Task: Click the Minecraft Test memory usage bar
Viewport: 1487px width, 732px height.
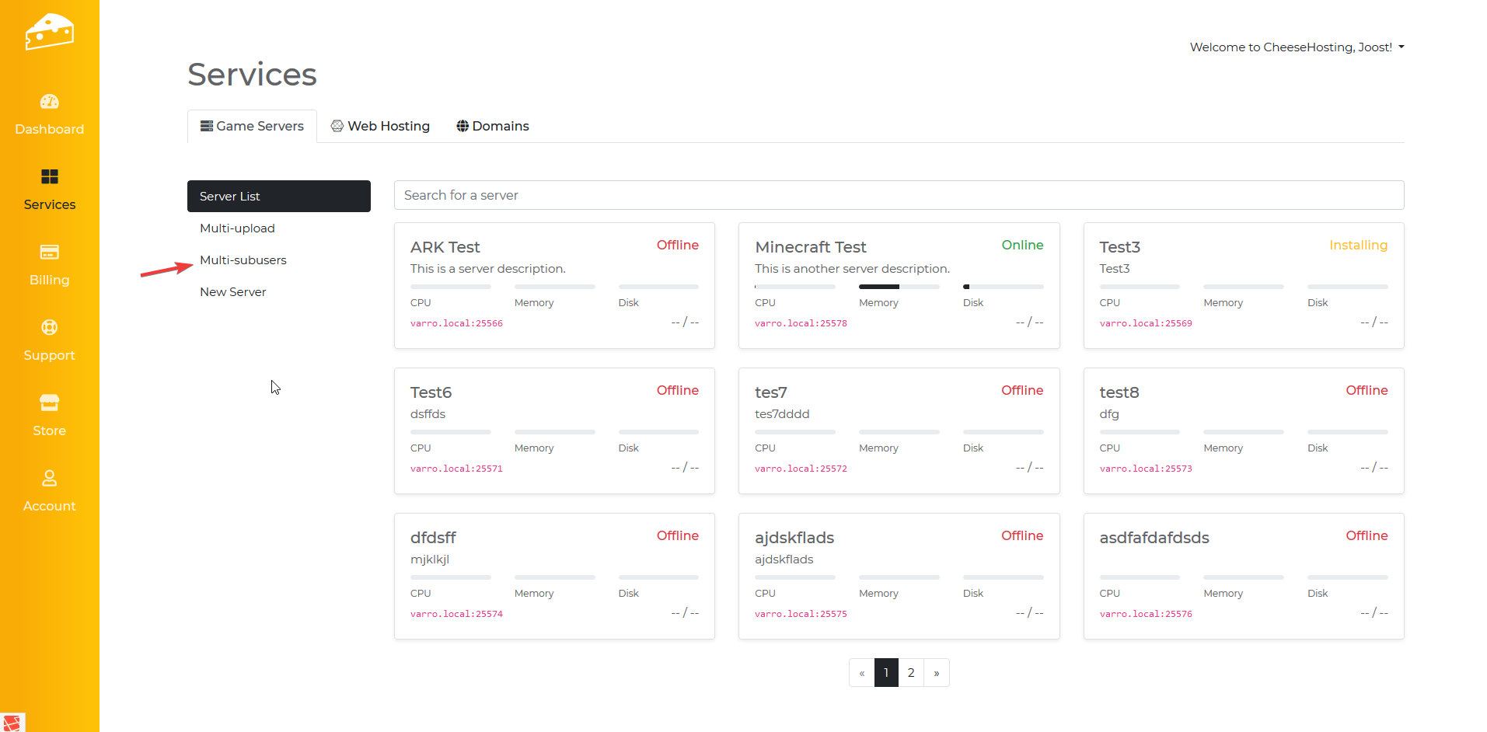Action: 899,287
